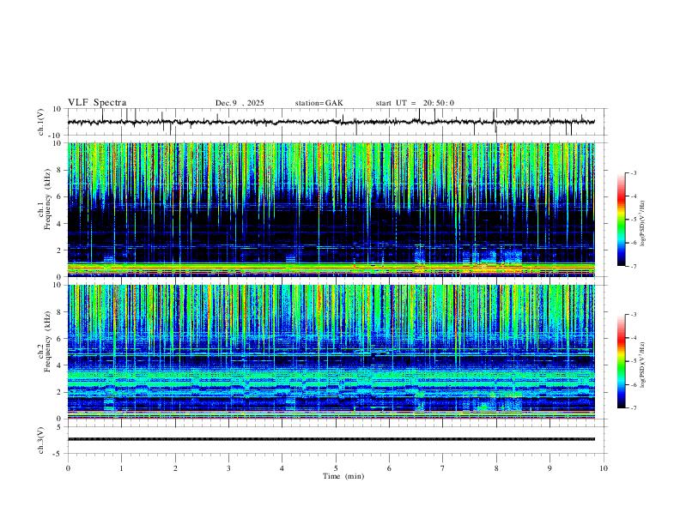Click the ch.3 flat voltage trace
This screenshot has height=525, width=680.
331,439
